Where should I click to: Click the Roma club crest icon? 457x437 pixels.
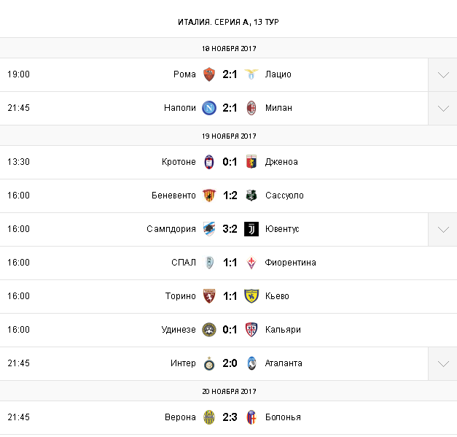[x=209, y=74]
